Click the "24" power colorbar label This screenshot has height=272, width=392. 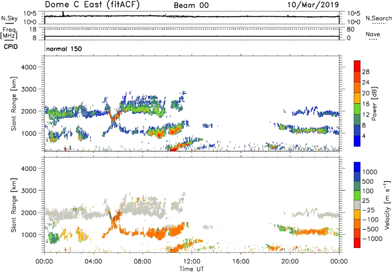click(x=366, y=82)
